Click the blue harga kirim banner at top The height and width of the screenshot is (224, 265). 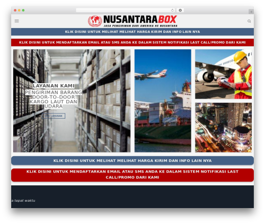132,32
